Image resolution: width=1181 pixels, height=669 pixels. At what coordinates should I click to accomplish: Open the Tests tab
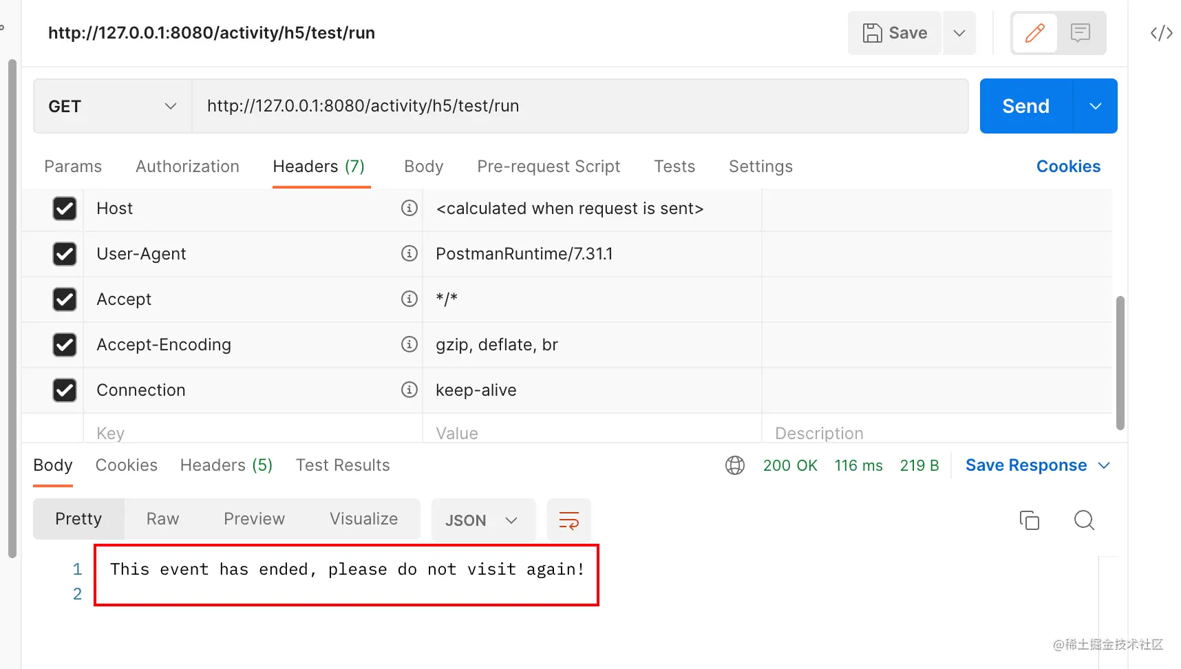tap(674, 167)
